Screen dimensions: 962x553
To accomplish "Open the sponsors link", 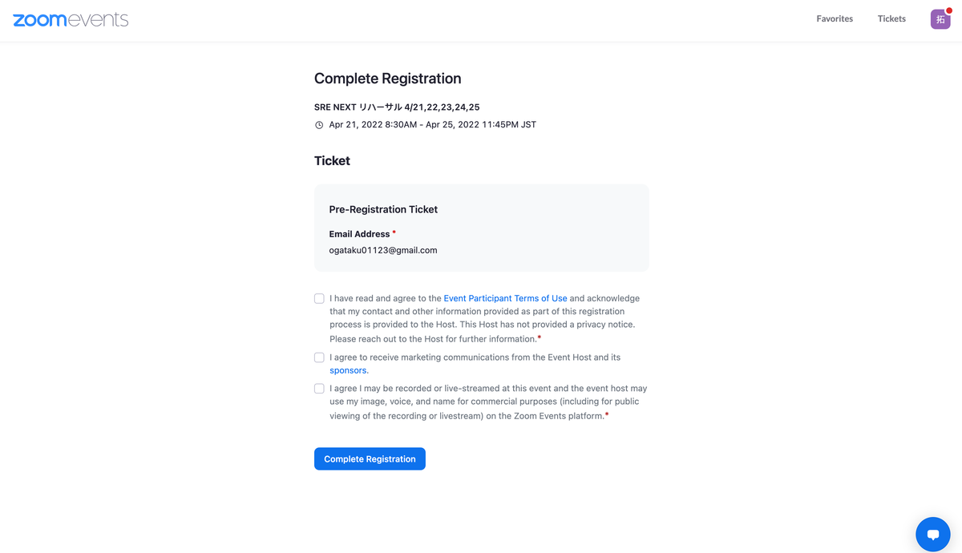I will pyautogui.click(x=348, y=370).
